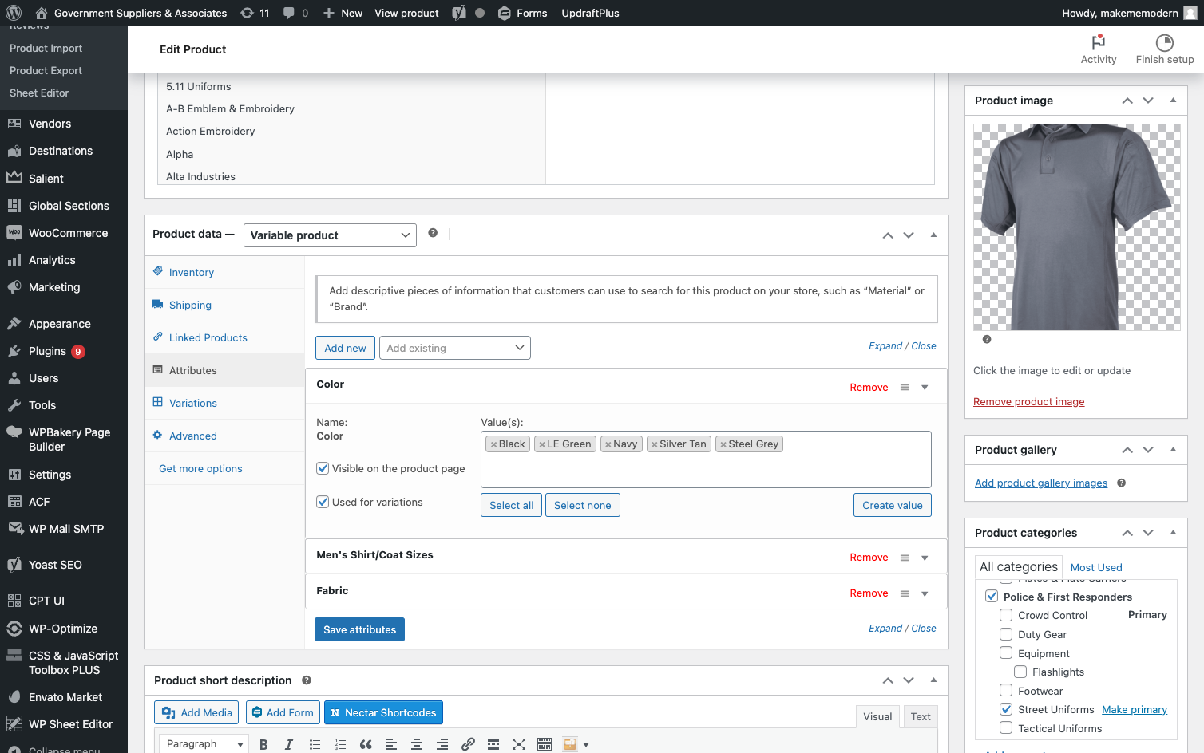Screen dimensions: 1204x753
Task: Toggle Used for variations checkbox
Action: tap(323, 502)
